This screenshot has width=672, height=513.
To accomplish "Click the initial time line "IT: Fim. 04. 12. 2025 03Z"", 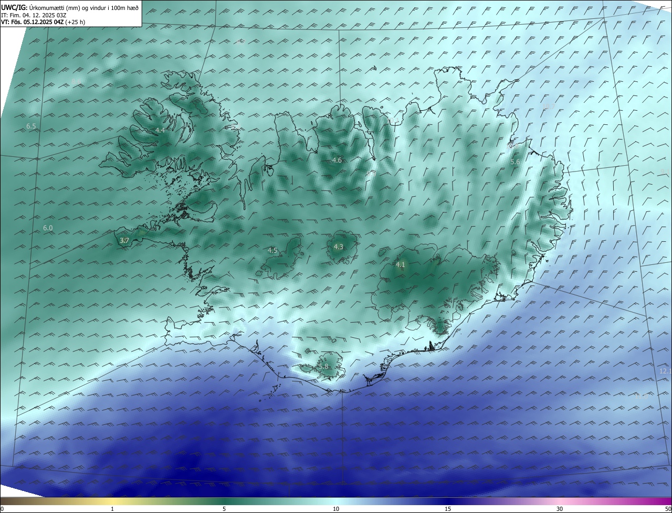I will (34, 15).
